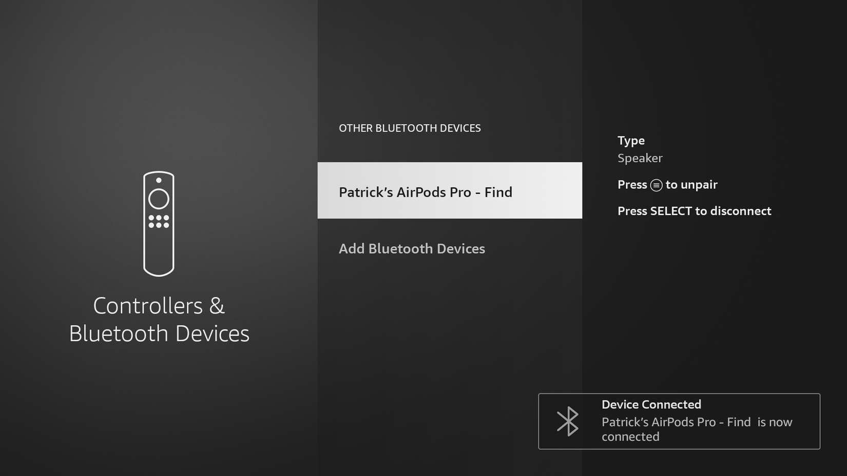The image size is (847, 476).
Task: Click Controllers & Bluetooth Devices title
Action: (159, 320)
